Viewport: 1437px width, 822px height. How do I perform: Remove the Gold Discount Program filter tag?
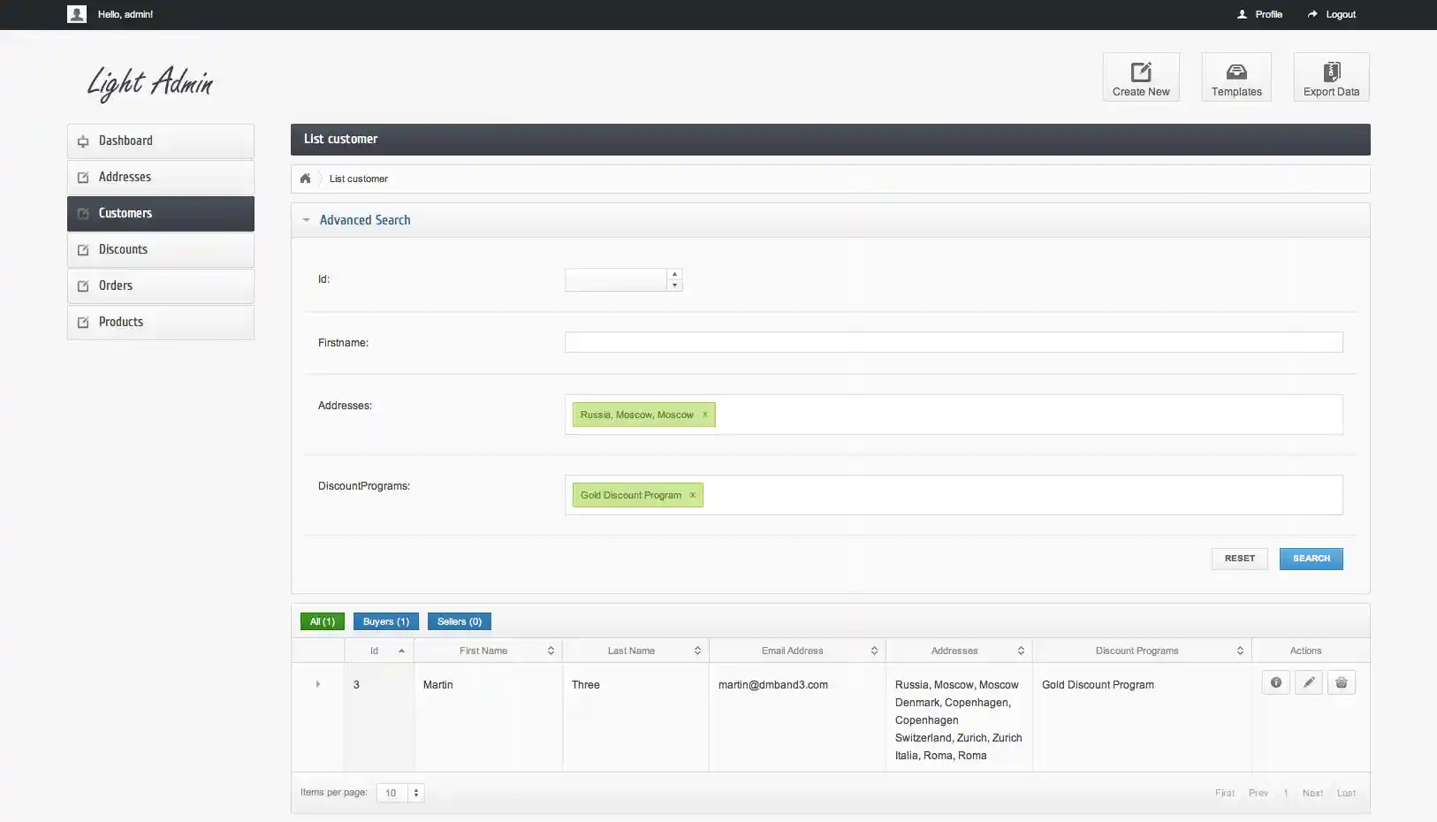(x=692, y=495)
